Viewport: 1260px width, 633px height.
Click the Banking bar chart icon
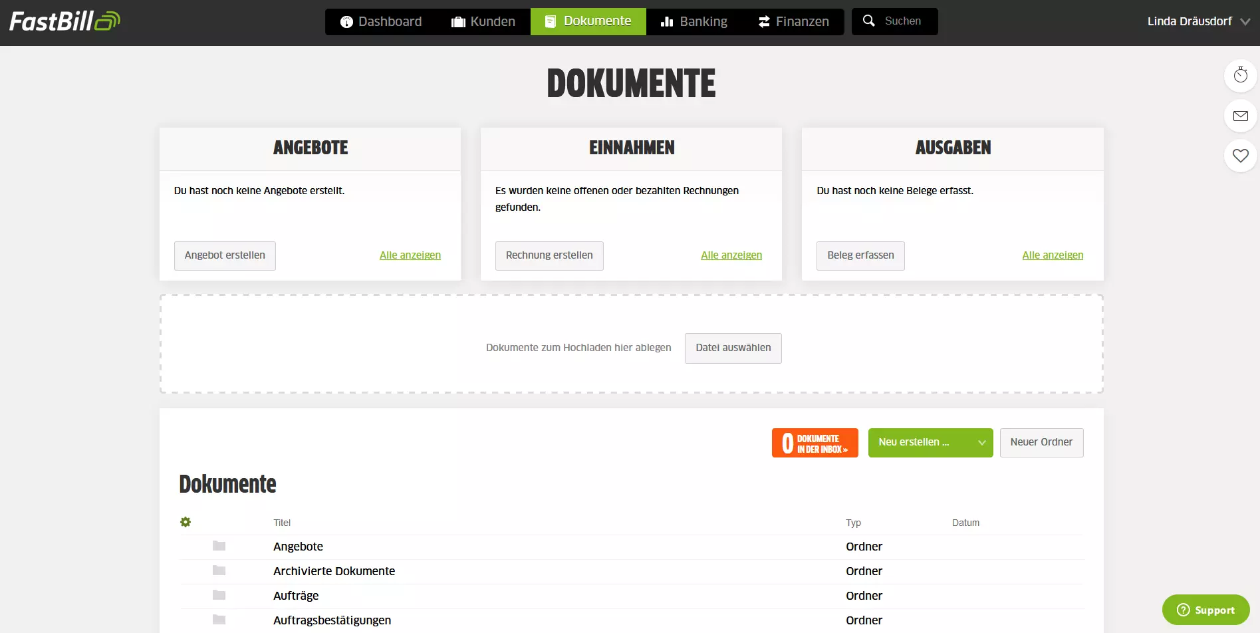pyautogui.click(x=666, y=21)
